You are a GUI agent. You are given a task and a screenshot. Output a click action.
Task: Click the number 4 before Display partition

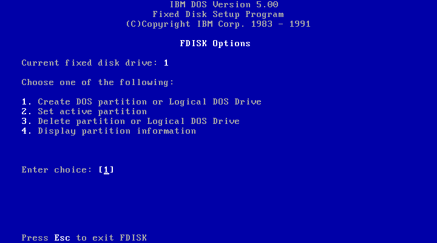tap(24, 131)
